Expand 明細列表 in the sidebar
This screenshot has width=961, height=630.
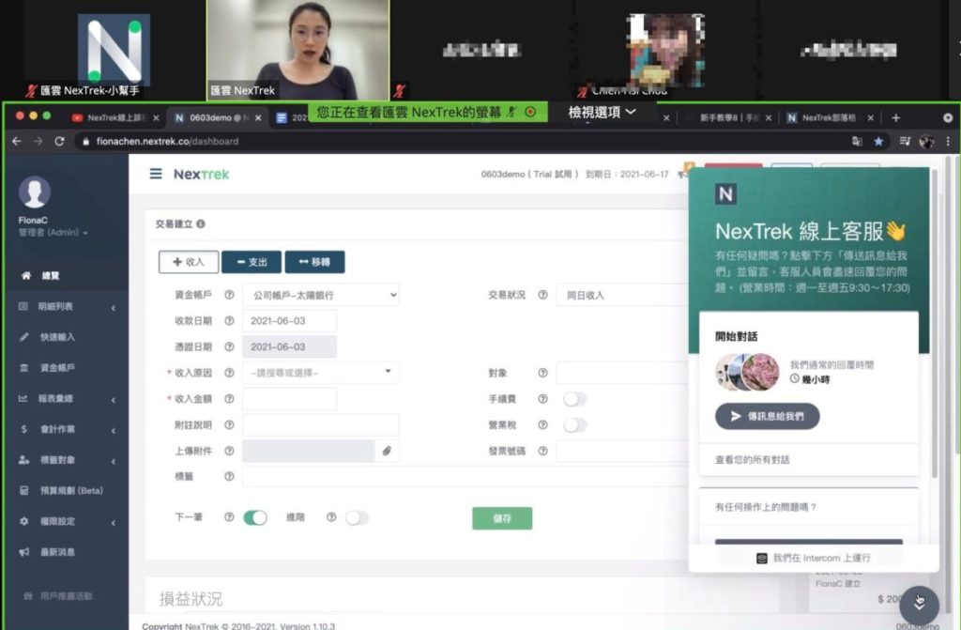tap(67, 307)
